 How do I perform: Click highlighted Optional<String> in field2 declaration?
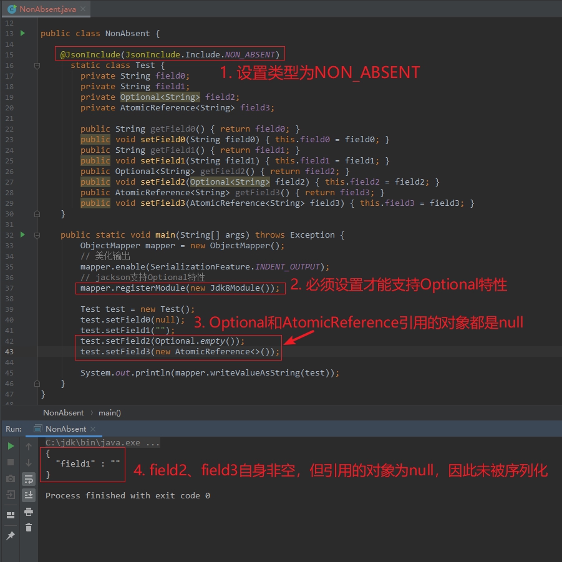tap(160, 97)
